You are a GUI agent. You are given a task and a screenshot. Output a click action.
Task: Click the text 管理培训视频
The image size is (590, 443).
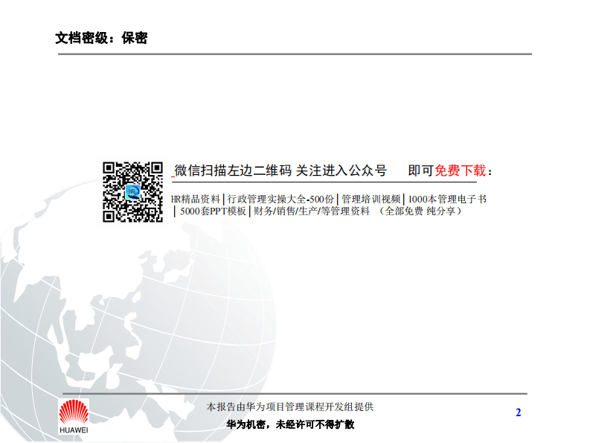click(x=371, y=199)
